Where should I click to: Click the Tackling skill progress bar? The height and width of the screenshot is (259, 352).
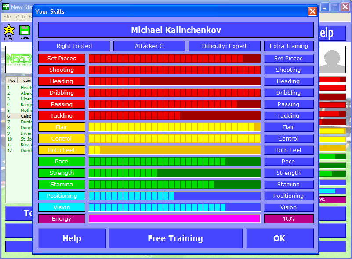point(174,116)
